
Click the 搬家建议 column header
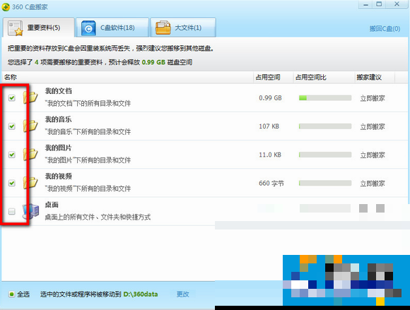pos(369,77)
